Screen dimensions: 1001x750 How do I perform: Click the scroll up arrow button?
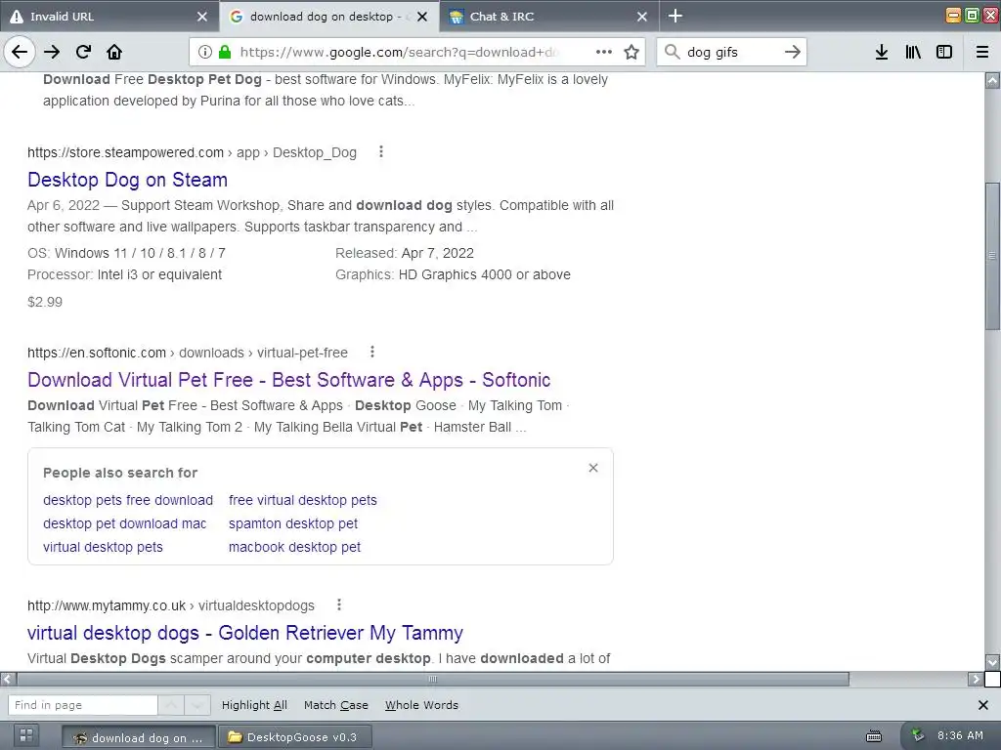click(992, 80)
